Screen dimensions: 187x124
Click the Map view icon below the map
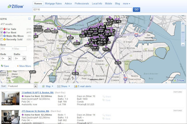44,86
